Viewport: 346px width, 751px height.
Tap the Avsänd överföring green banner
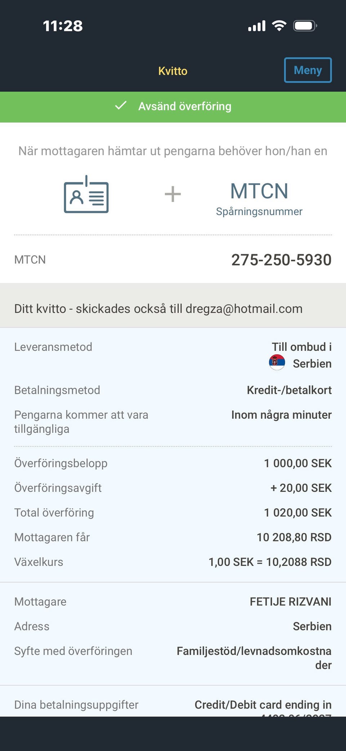173,107
